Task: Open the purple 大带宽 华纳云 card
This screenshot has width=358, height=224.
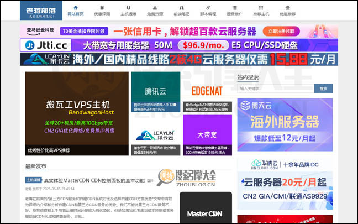Action: point(207,135)
